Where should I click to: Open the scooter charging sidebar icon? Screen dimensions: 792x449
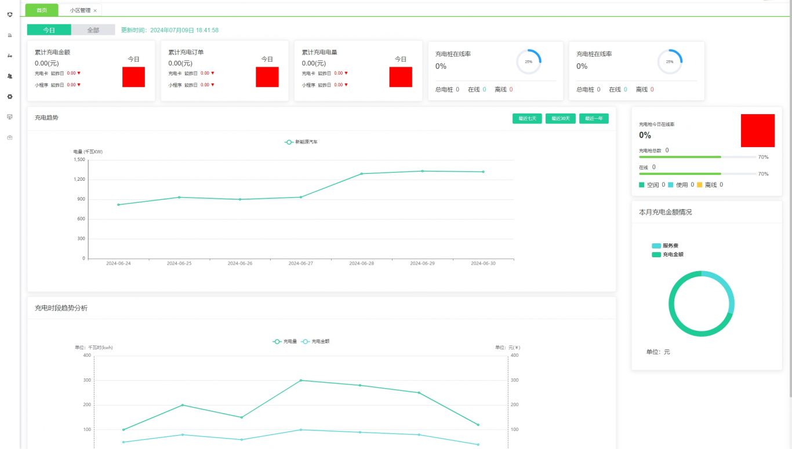tap(10, 56)
